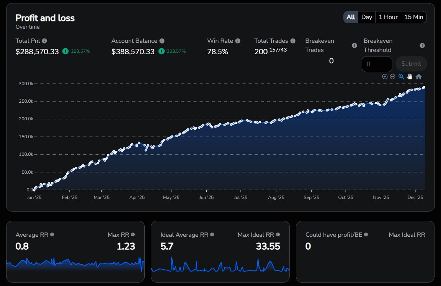Click the 150.0k y-axis label
The height and width of the screenshot is (286, 441).
(x=26, y=137)
